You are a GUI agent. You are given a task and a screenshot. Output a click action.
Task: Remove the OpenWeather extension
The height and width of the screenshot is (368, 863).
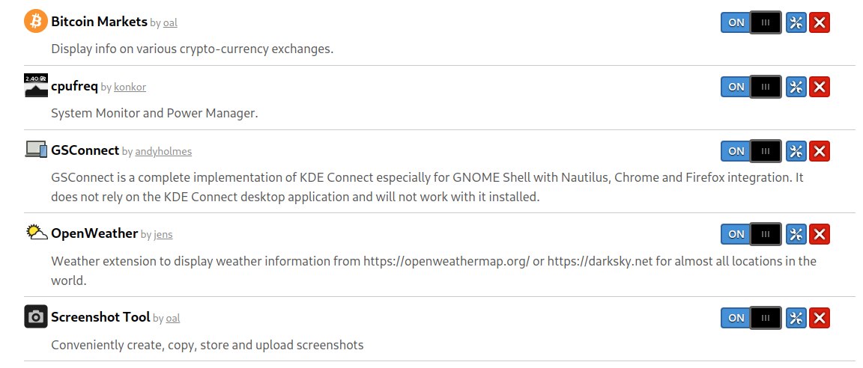[820, 234]
